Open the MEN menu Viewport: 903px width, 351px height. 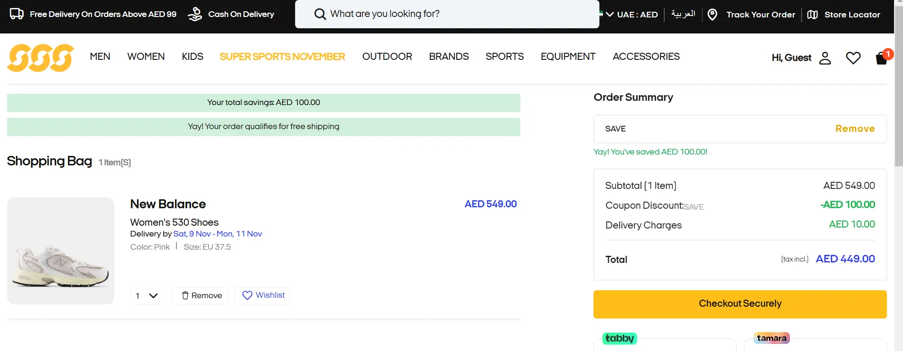(100, 57)
